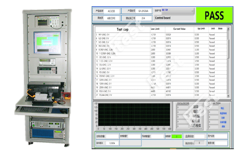Click the ABCDFE tester name field
The height and width of the screenshot is (155, 246).
click(111, 18)
